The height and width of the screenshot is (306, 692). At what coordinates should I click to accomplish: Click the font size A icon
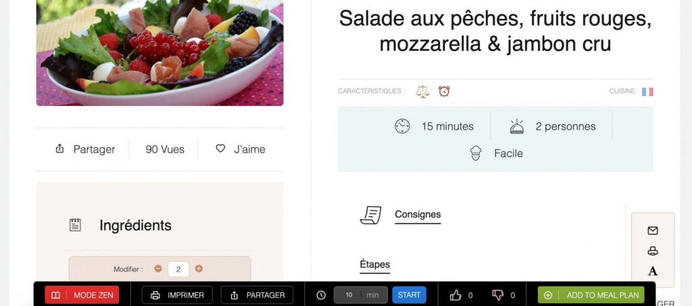click(x=653, y=271)
